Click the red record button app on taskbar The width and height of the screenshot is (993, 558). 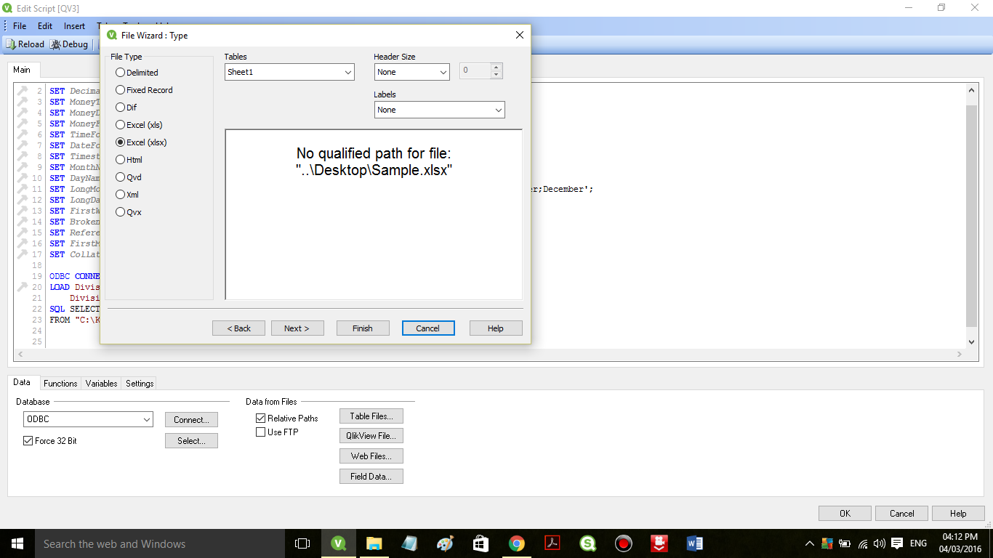tap(623, 543)
